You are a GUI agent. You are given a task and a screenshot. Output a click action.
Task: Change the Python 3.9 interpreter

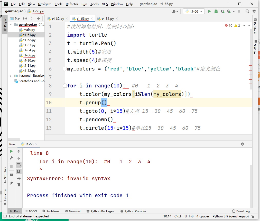pyautogui.click(x=231, y=216)
